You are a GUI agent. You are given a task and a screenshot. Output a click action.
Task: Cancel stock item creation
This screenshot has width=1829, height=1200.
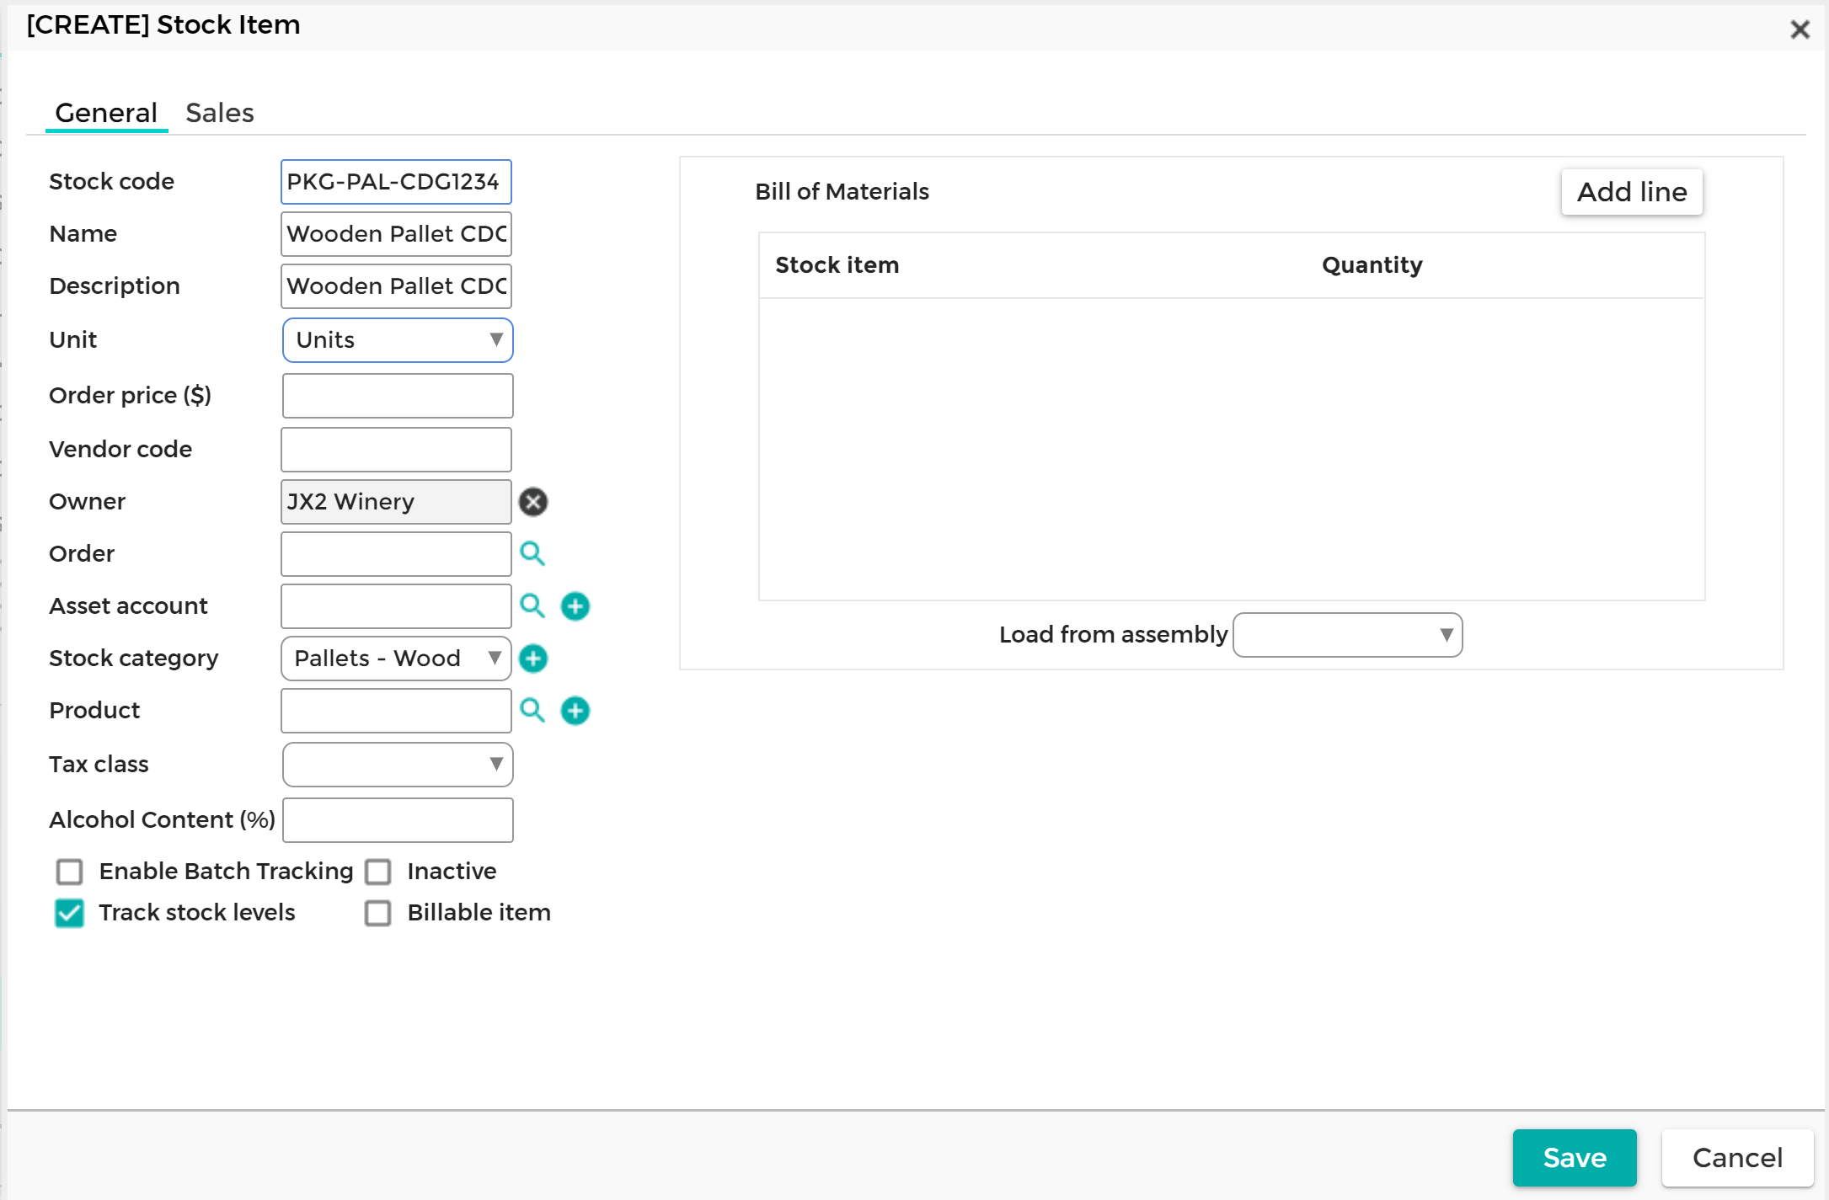pyautogui.click(x=1737, y=1158)
